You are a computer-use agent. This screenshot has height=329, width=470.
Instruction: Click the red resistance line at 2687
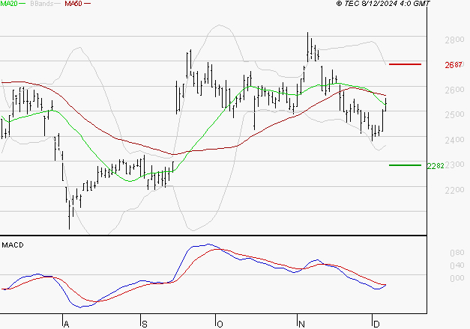(406, 64)
